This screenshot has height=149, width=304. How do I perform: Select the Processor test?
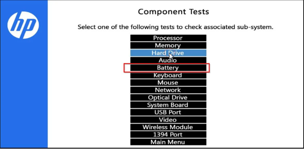[x=168, y=38]
